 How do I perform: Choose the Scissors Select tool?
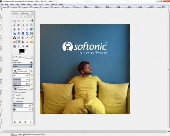click(x=14, y=25)
